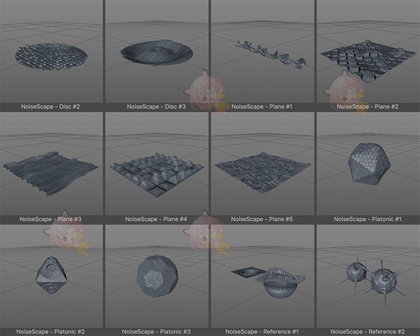Select the NoiseScape Platonic #1 thumbnail
This screenshot has height=336, width=420.
[368, 164]
